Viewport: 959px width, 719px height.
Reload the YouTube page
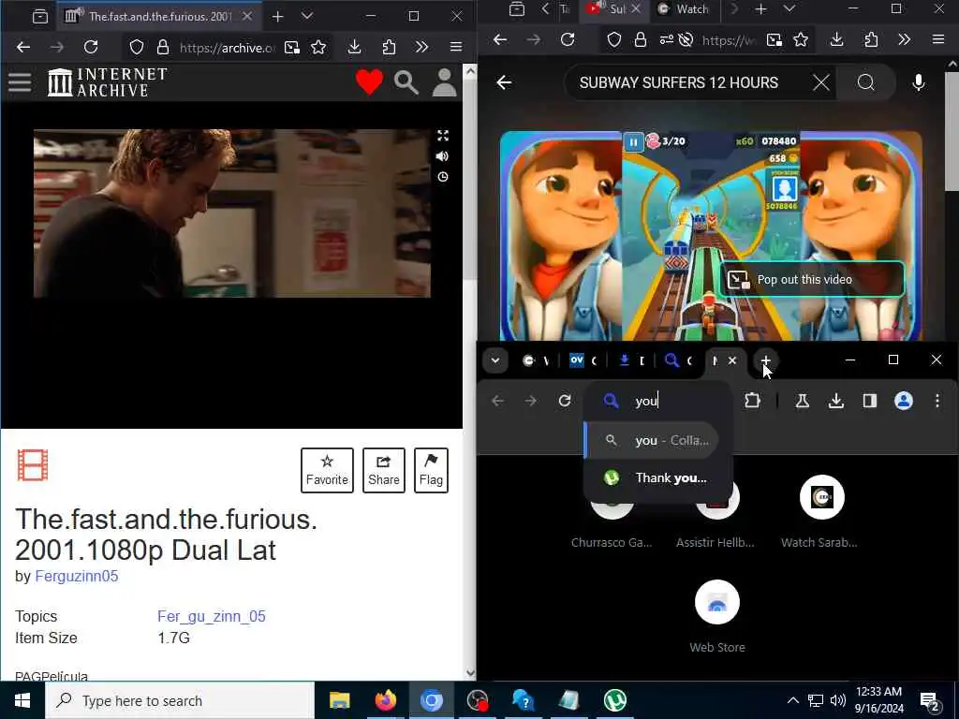click(x=568, y=39)
